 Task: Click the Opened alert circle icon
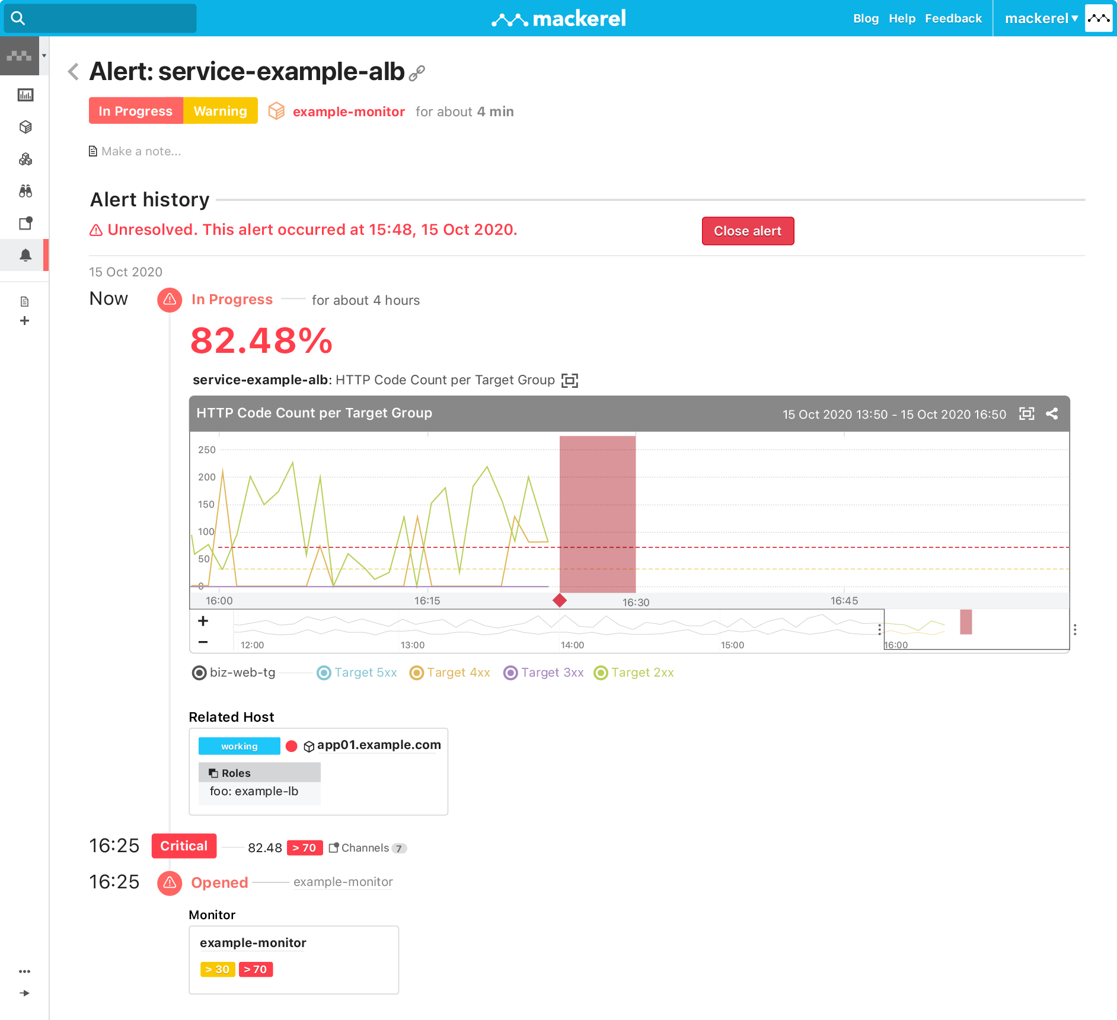(x=170, y=883)
